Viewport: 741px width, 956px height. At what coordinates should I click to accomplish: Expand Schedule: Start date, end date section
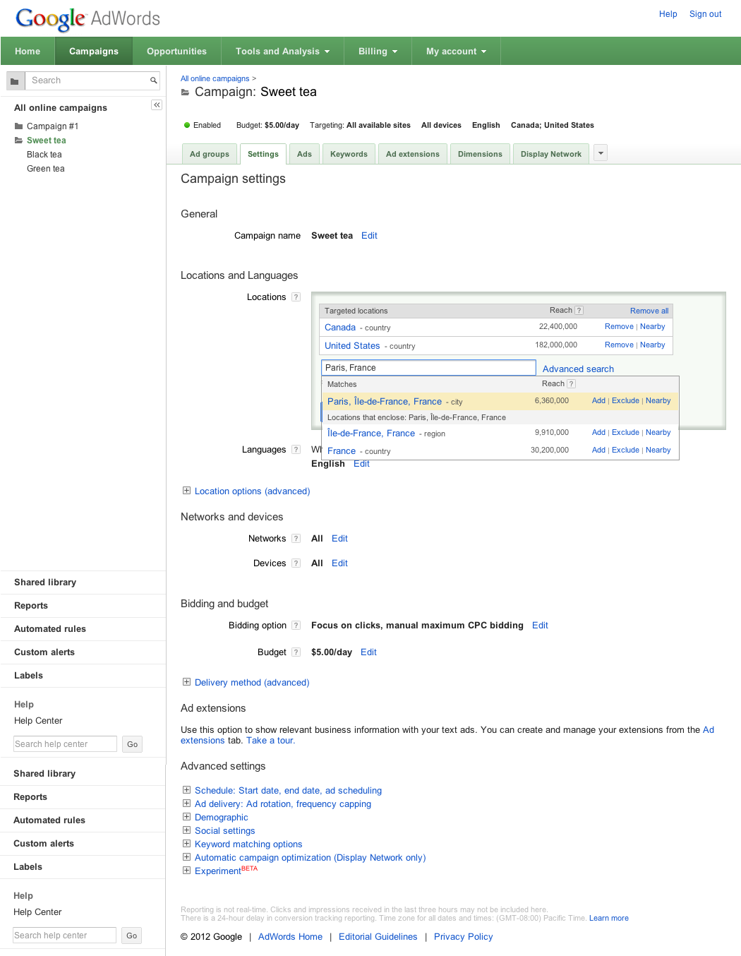click(186, 790)
